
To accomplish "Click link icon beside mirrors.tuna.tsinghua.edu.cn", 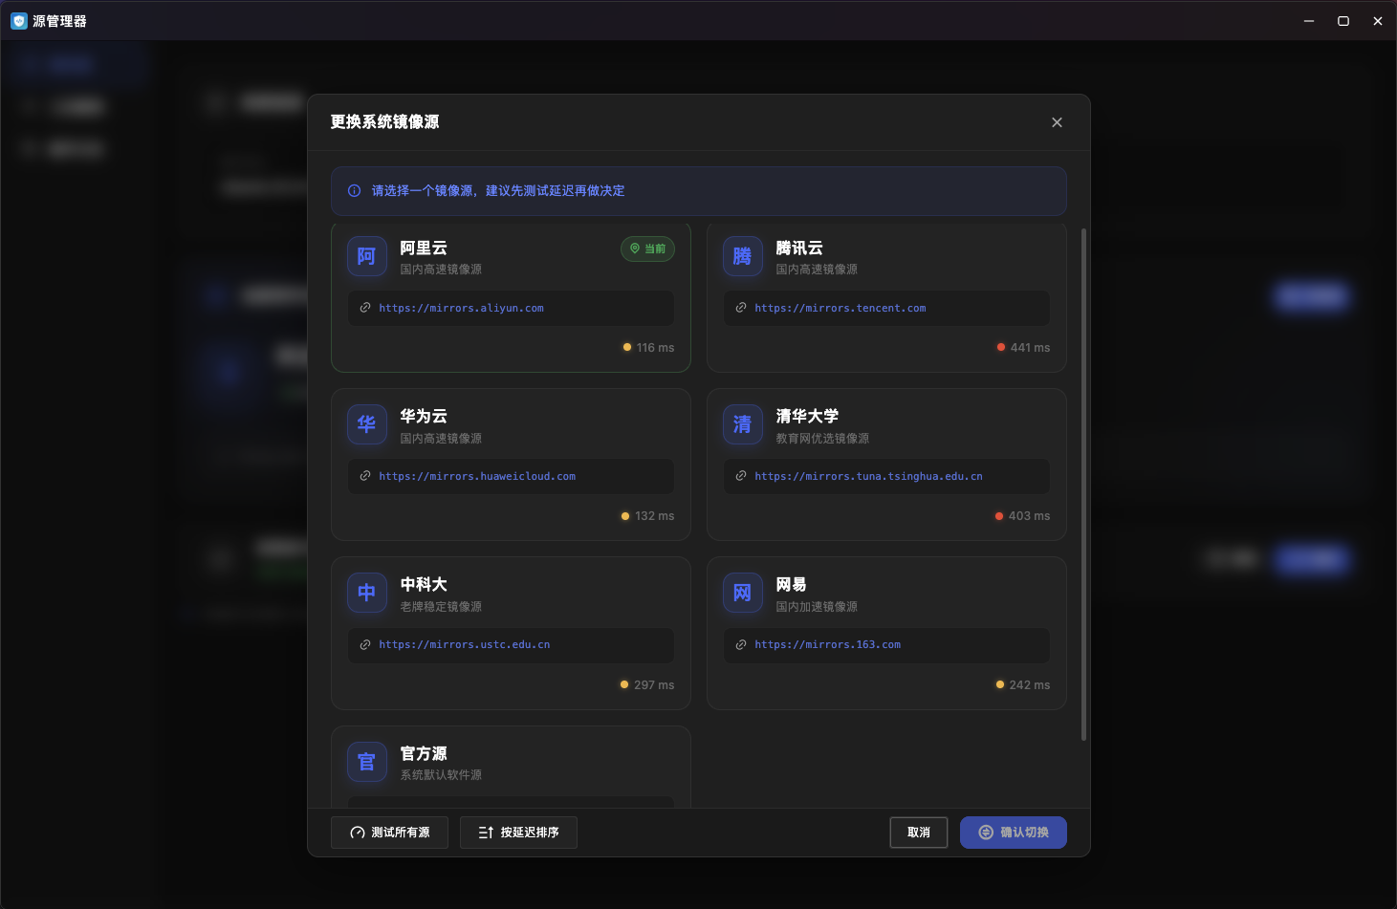I will (x=741, y=476).
